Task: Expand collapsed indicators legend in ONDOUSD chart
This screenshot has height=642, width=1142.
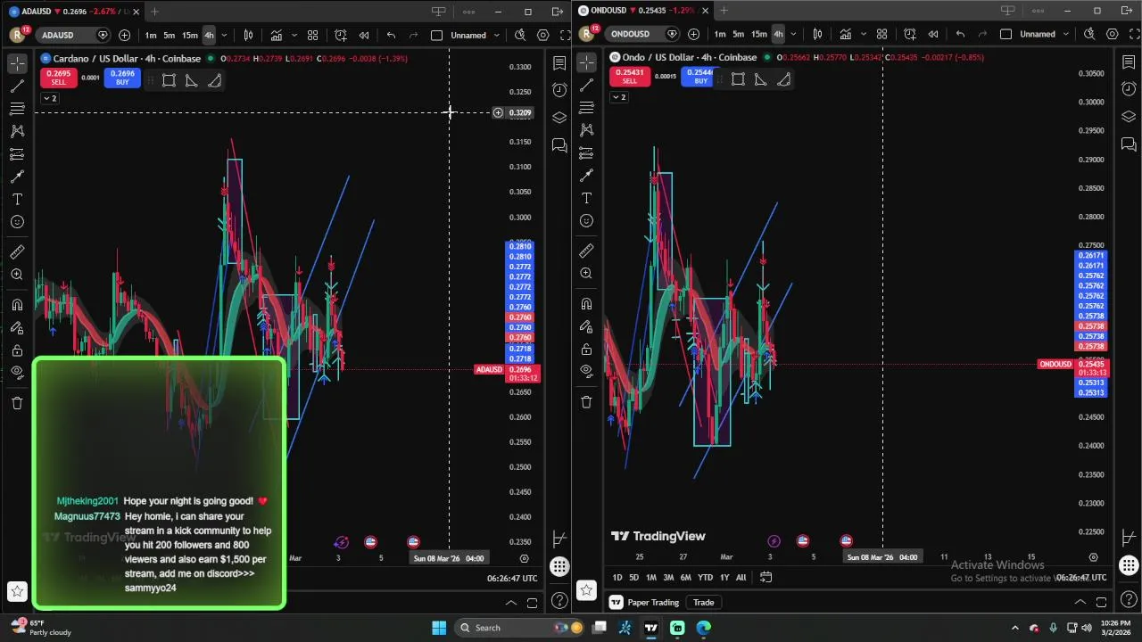Action: click(x=618, y=97)
